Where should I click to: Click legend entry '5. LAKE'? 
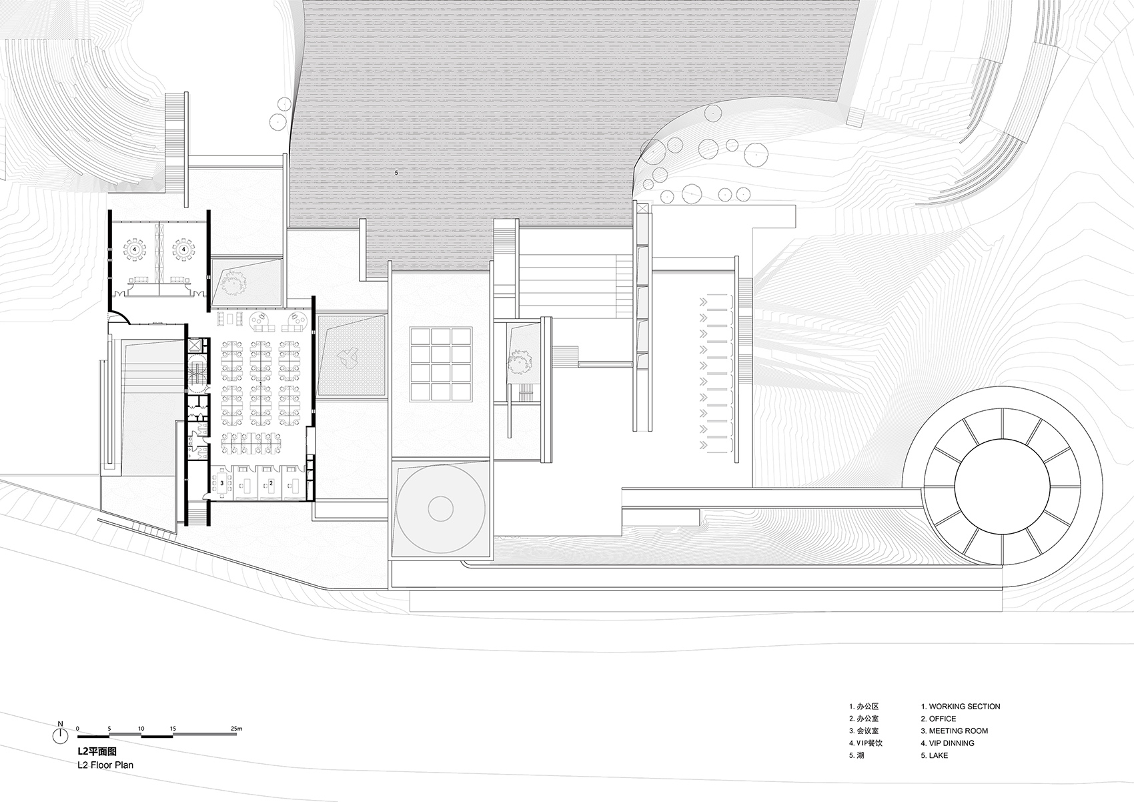click(x=935, y=755)
